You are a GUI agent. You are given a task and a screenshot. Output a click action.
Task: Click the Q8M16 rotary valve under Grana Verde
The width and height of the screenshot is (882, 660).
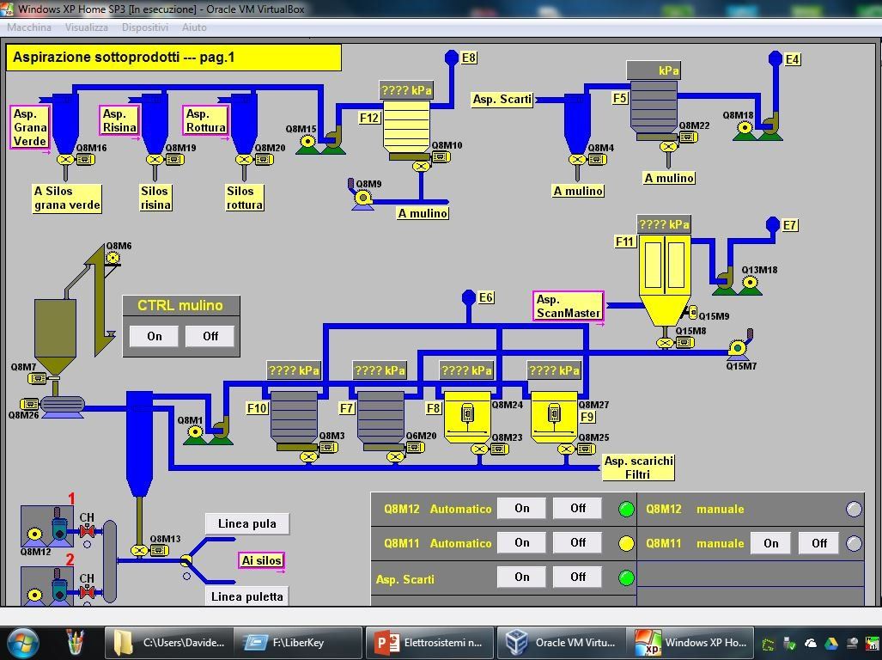coord(65,160)
